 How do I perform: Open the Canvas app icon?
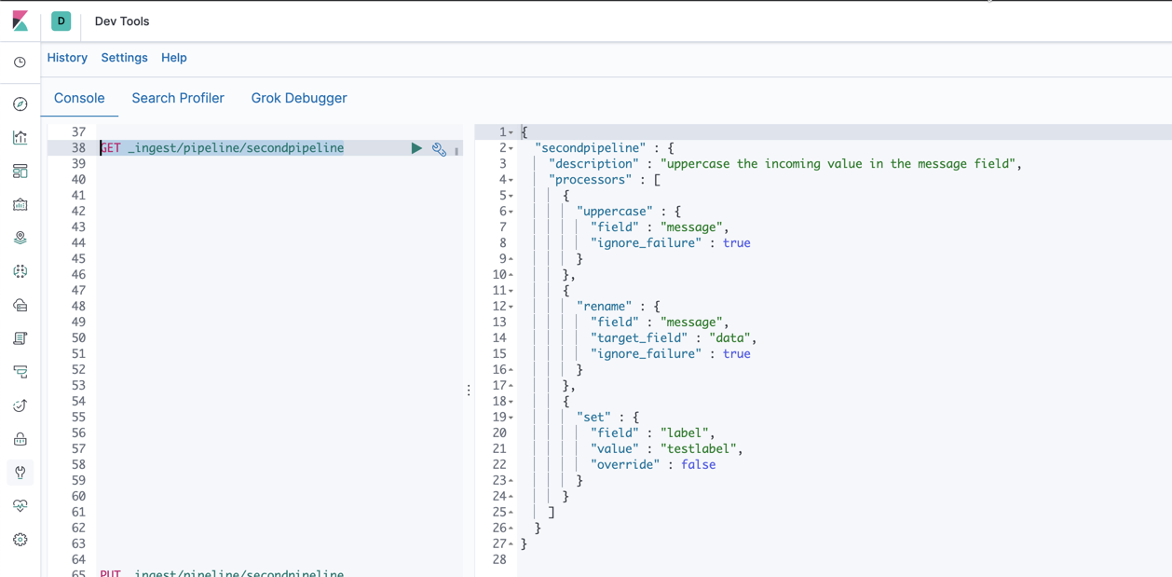click(20, 204)
